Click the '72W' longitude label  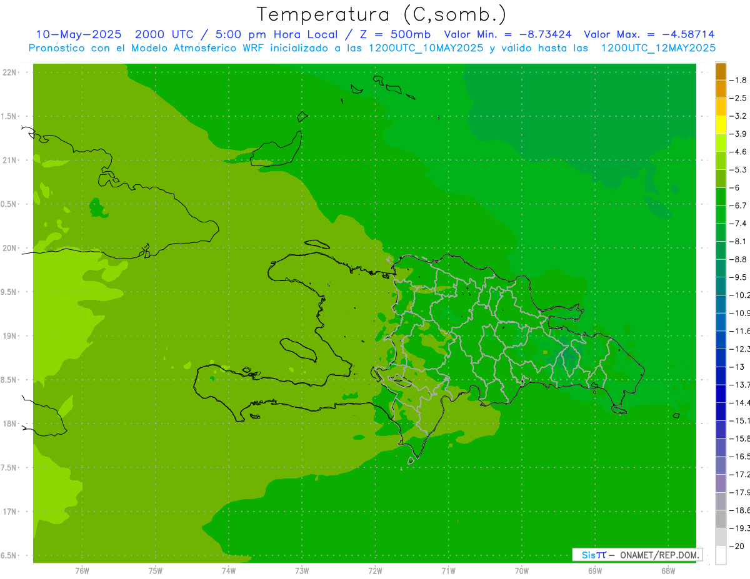coord(375,570)
